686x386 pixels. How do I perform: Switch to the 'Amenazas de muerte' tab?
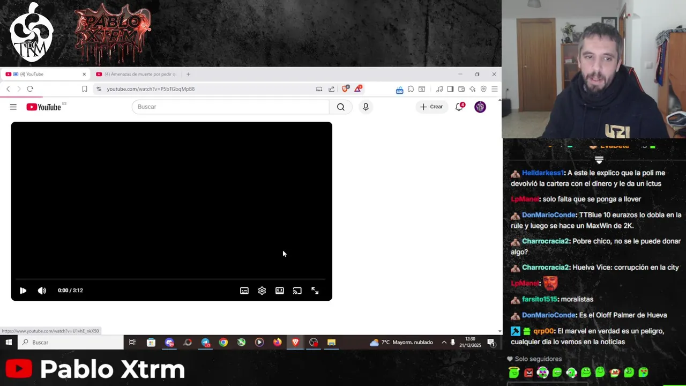coord(137,74)
